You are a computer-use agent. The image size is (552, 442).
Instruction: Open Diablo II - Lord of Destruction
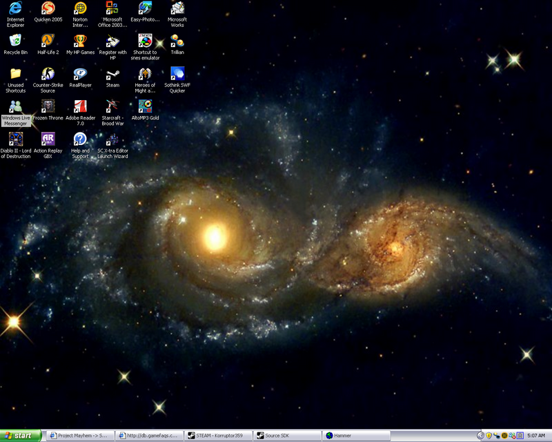[15, 142]
